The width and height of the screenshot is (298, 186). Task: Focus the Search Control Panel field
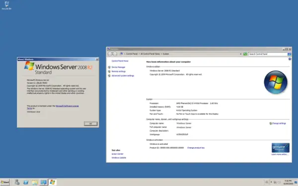click(268, 54)
